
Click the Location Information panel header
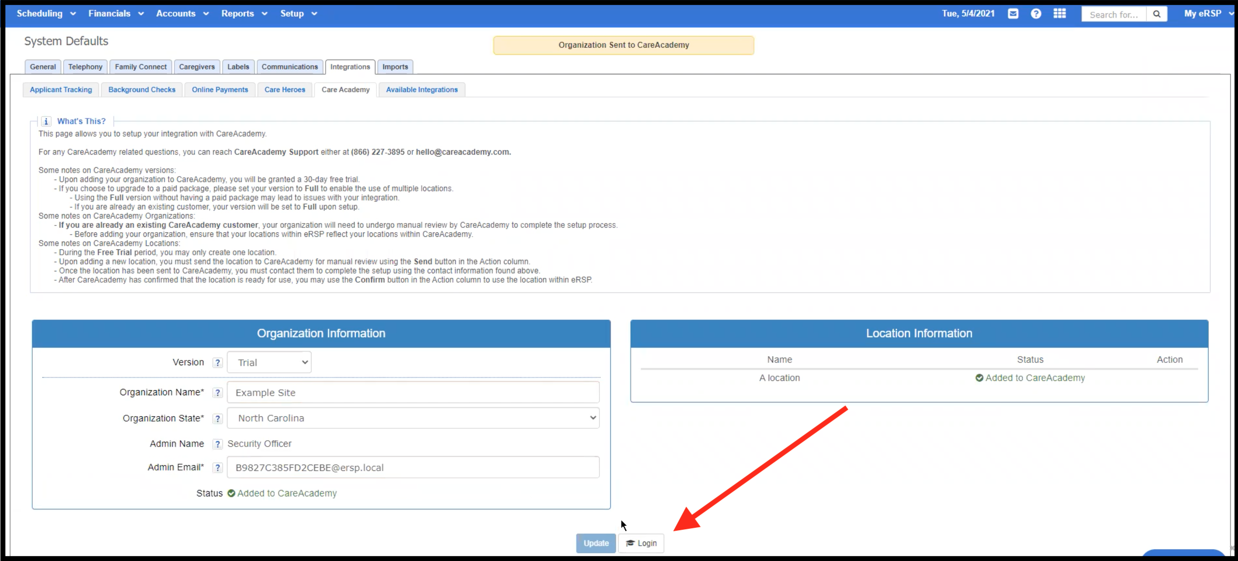click(919, 334)
